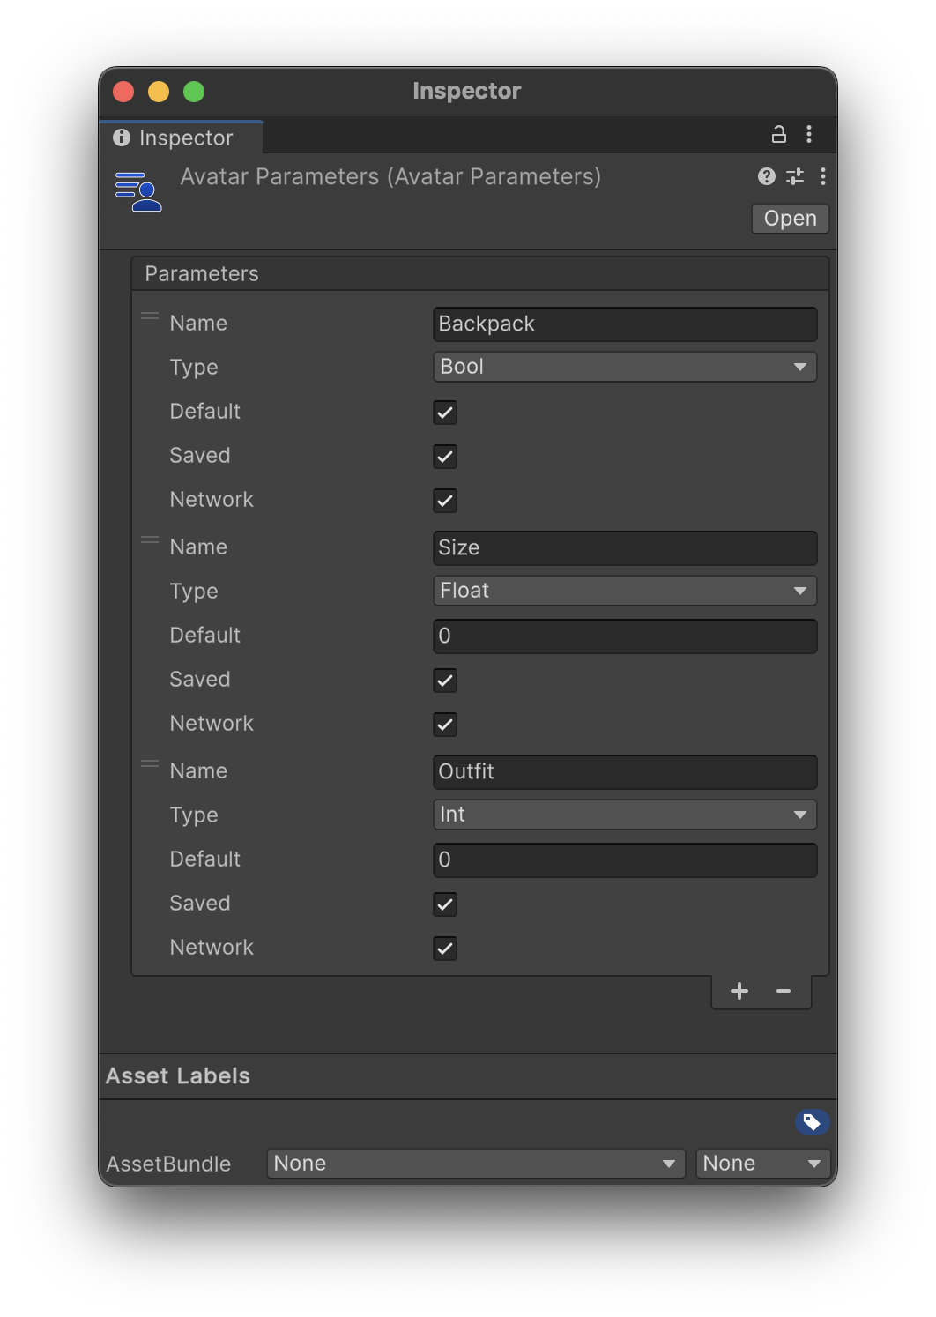
Task: Click the Outfit name input field
Action: point(624,771)
